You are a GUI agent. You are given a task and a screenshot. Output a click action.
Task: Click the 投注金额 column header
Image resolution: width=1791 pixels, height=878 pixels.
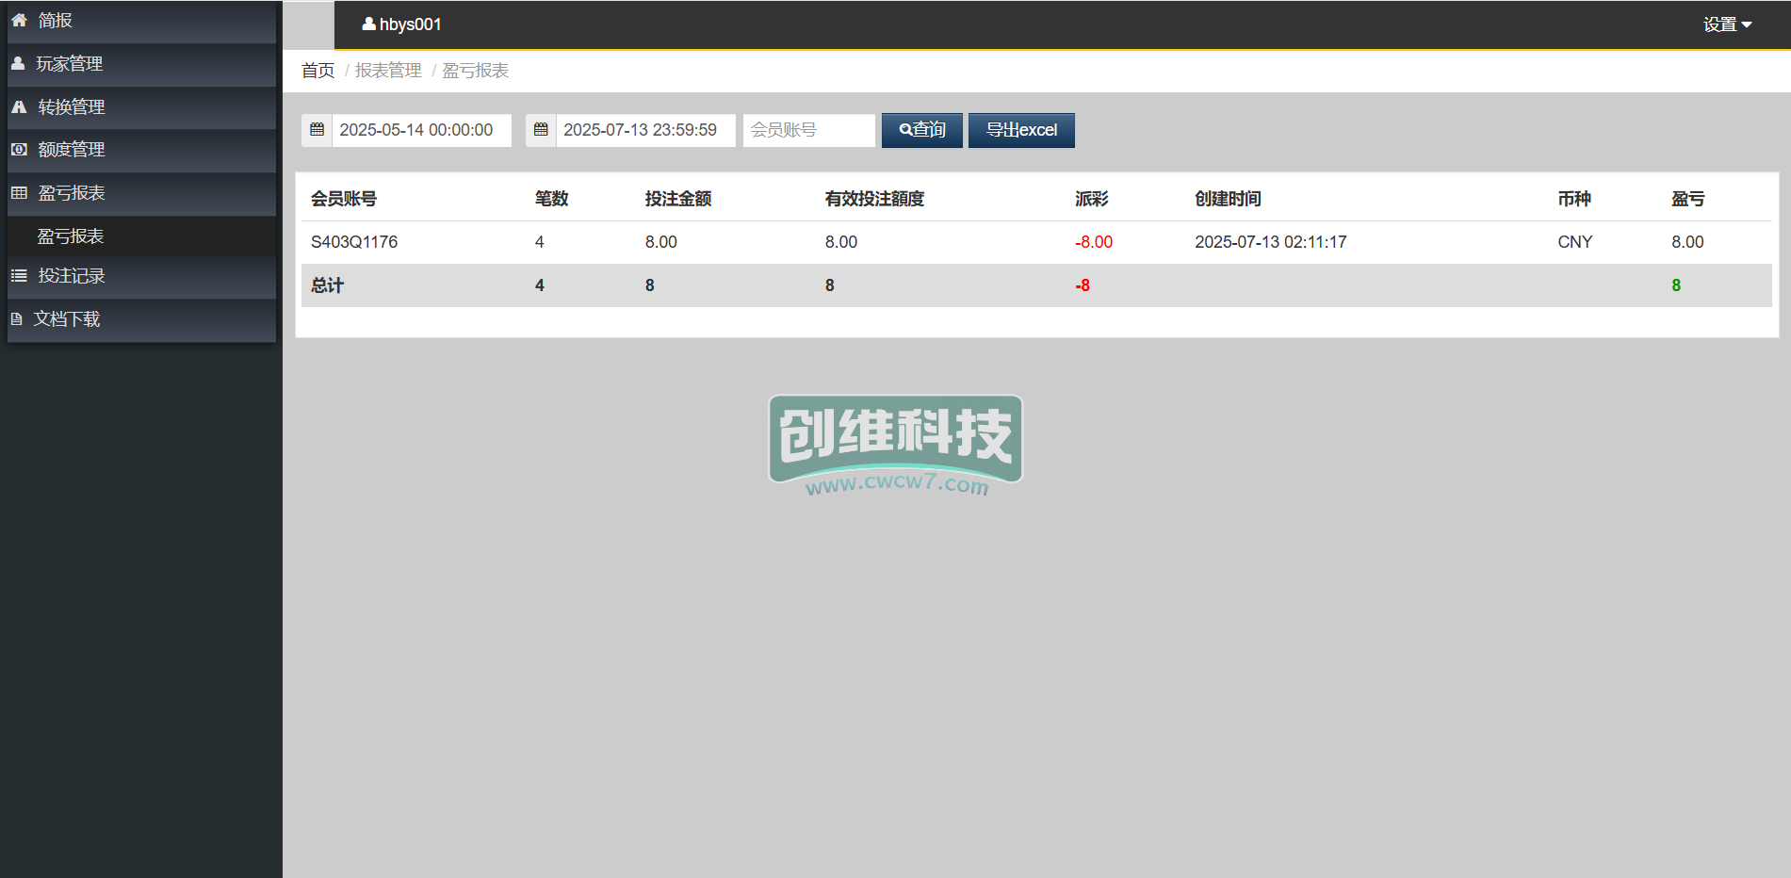(x=677, y=199)
